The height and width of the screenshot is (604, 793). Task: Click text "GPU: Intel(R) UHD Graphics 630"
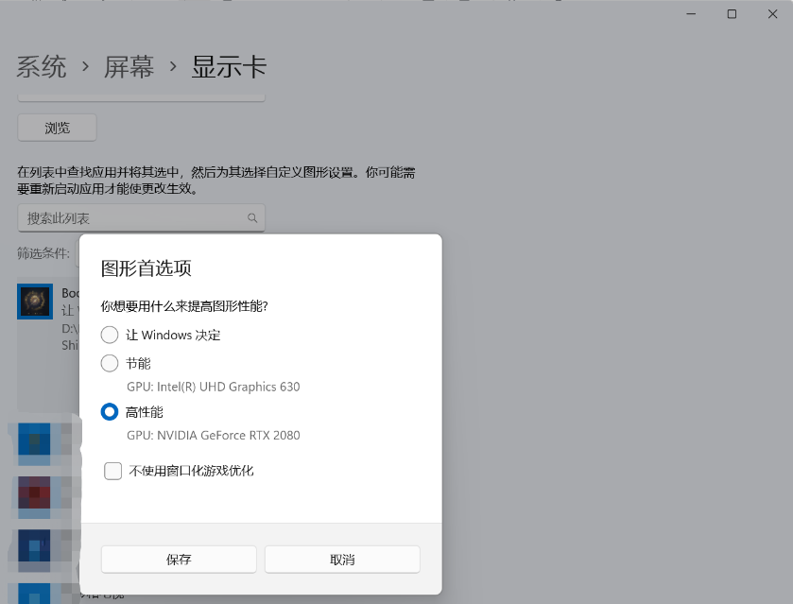[x=213, y=387]
